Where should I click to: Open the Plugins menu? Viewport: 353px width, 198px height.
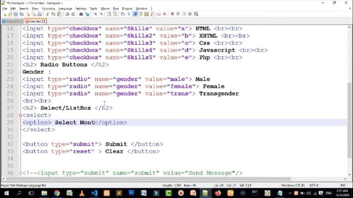[x=127, y=9]
